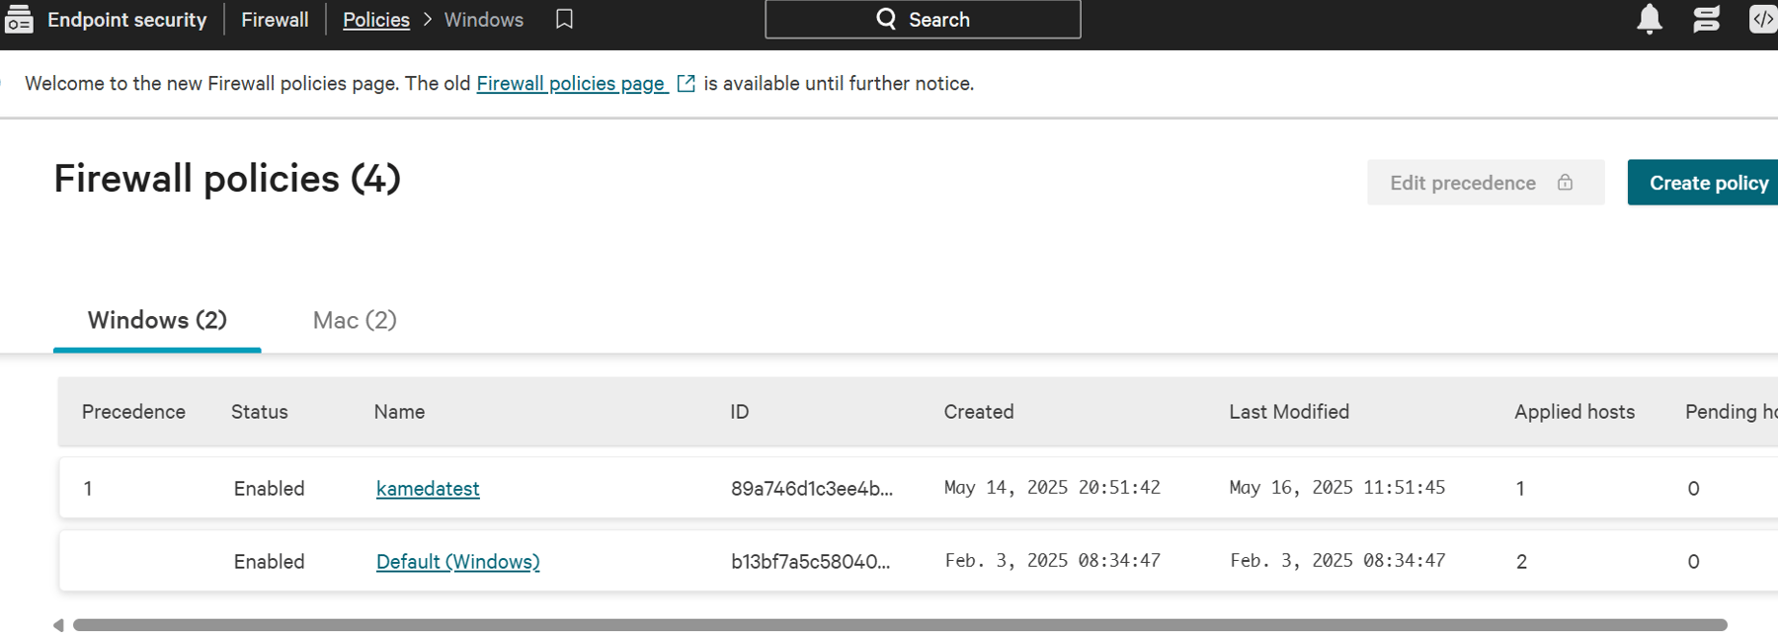Open the Default (Windows) policy
The image size is (1778, 634).
(457, 562)
